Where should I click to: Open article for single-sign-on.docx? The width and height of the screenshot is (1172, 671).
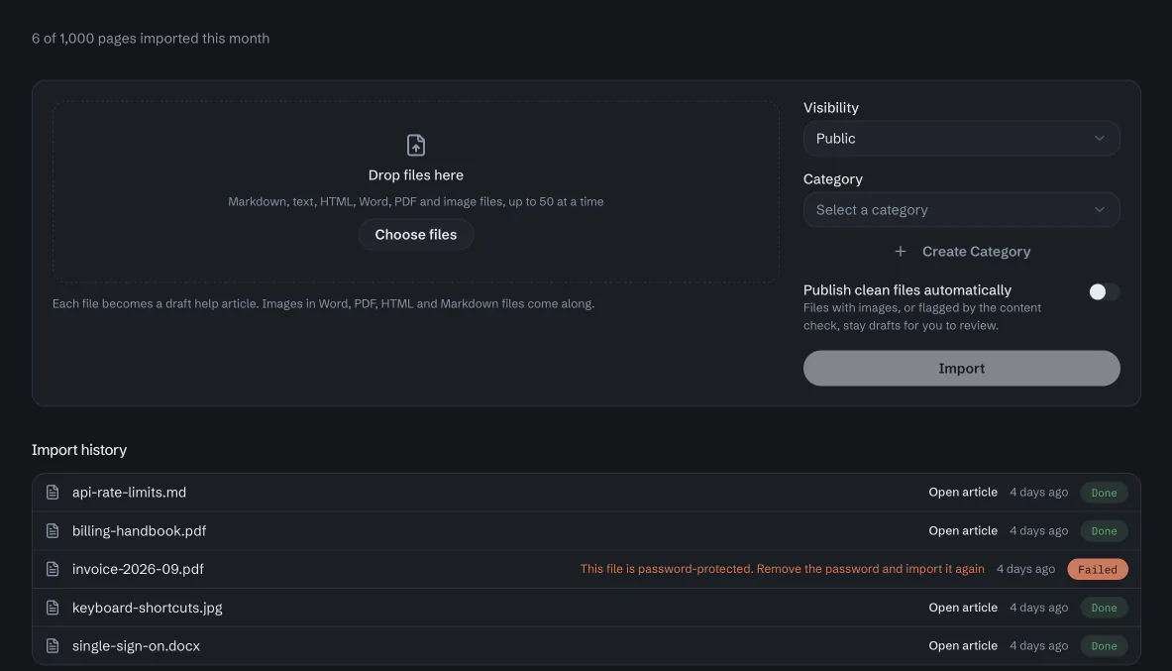963,645
